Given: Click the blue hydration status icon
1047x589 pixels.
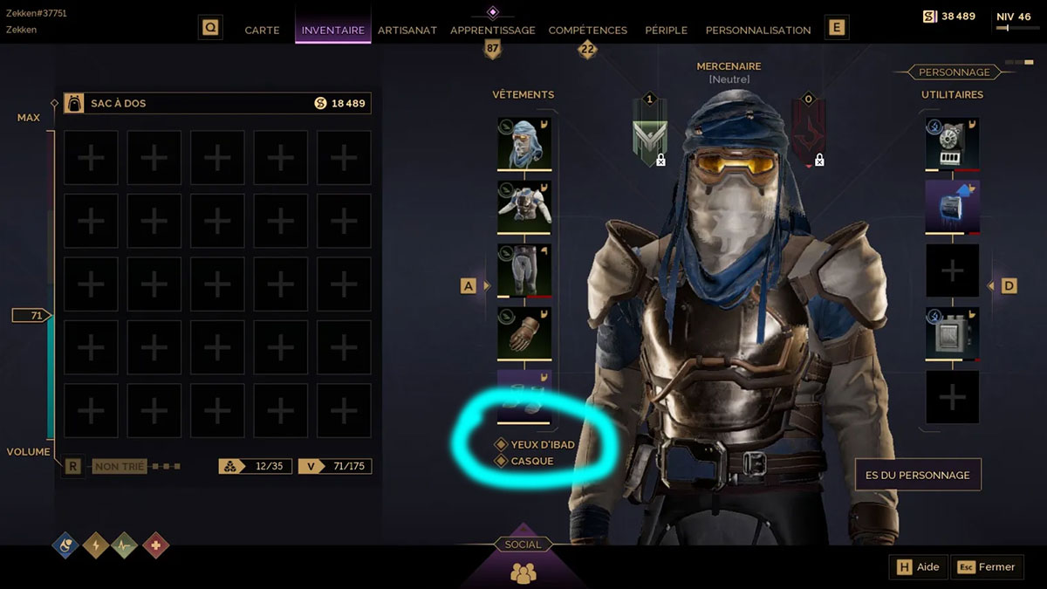Looking at the screenshot, I should [x=67, y=546].
